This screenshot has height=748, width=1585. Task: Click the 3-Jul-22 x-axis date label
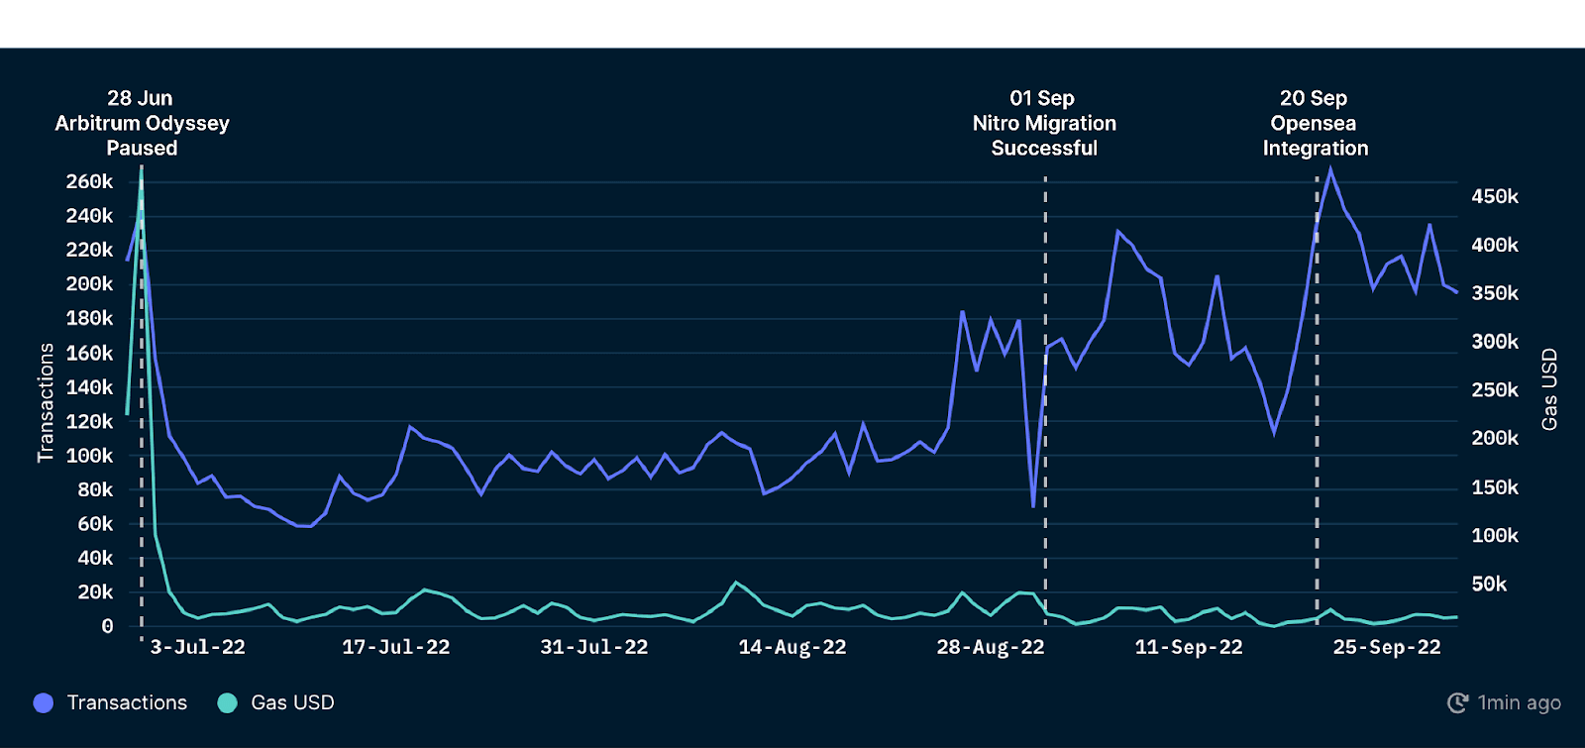pos(197,647)
